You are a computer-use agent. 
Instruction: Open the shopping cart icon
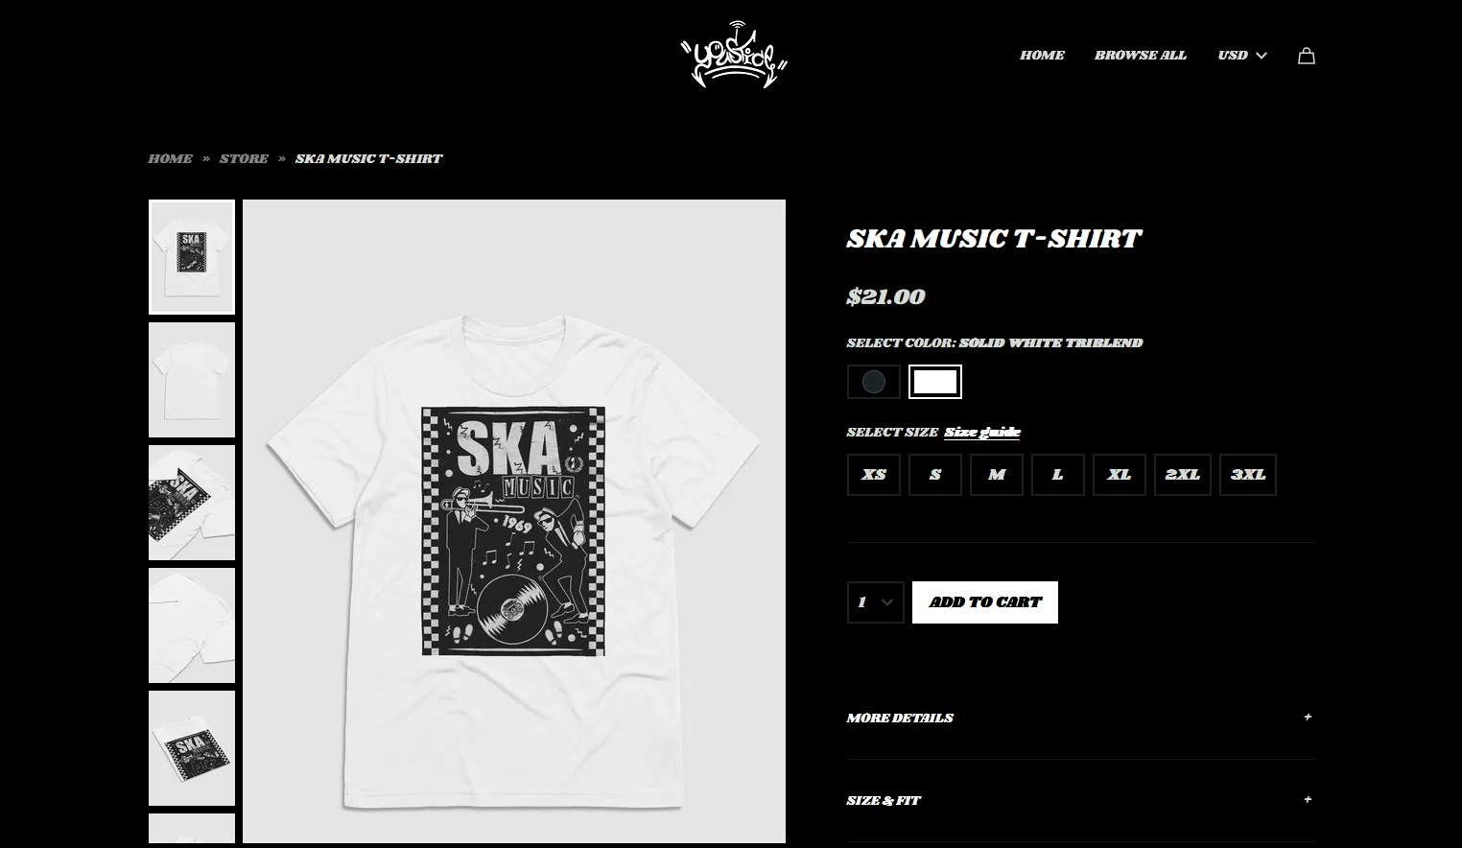[x=1306, y=56]
